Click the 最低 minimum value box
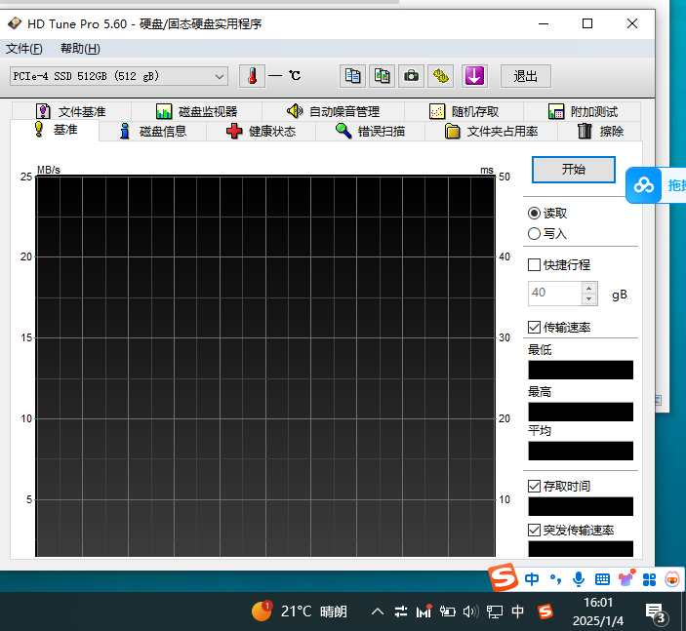The height and width of the screenshot is (631, 686). tap(581, 370)
